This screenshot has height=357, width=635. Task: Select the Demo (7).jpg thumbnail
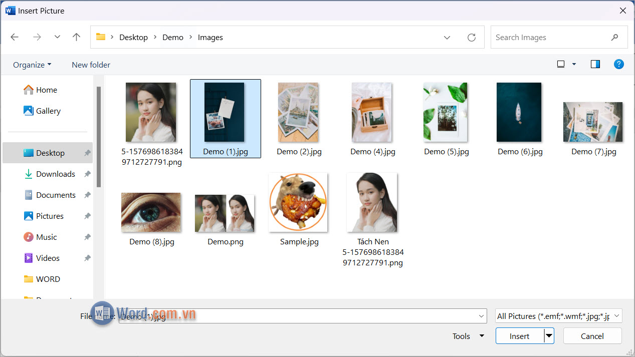pyautogui.click(x=593, y=122)
